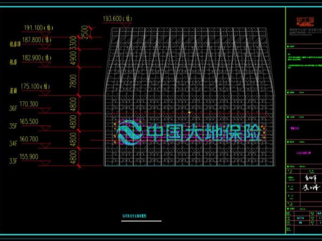
Task: Click the yellow marker on the red line
Action: tap(189, 112)
